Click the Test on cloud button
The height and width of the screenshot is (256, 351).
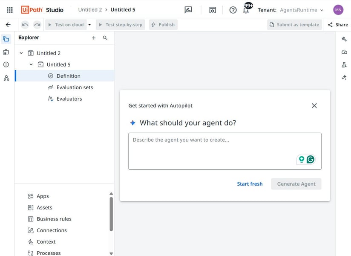point(66,25)
